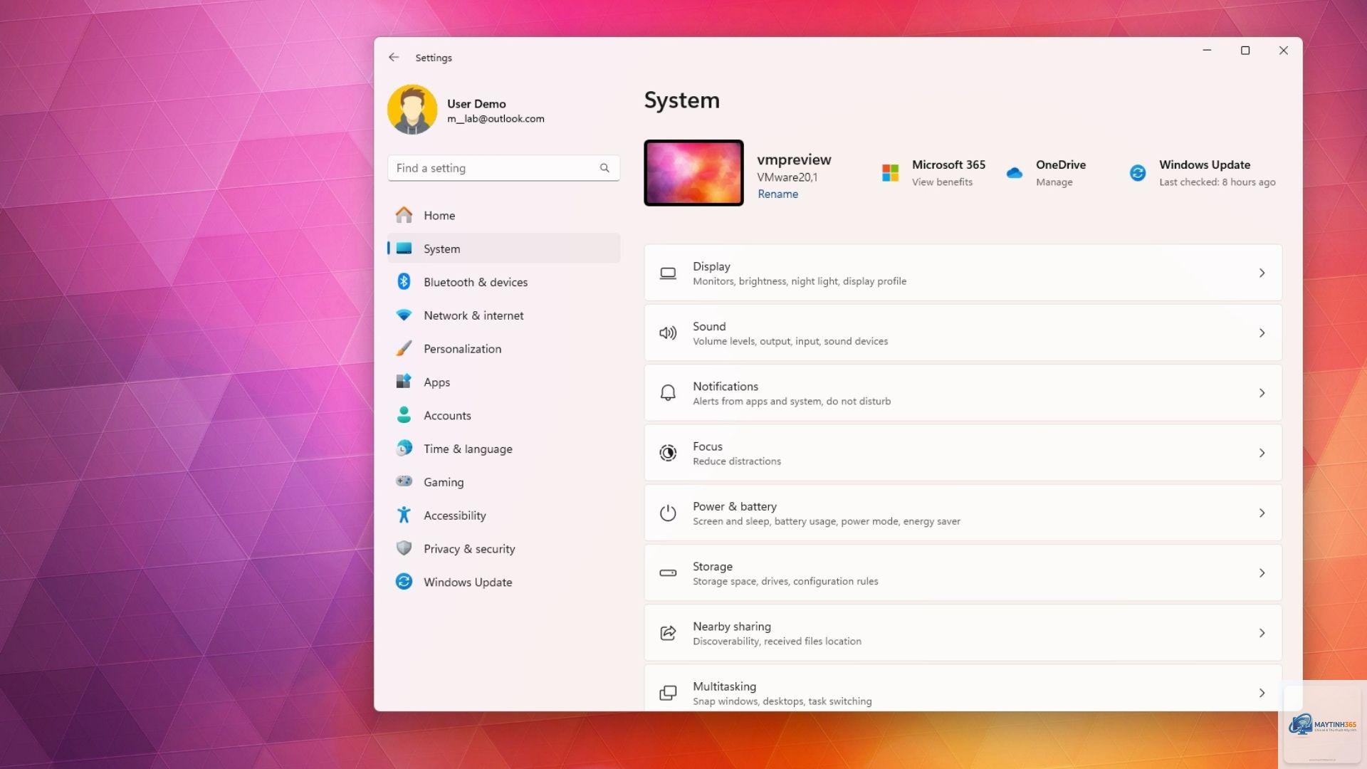1367x769 pixels.
Task: Click the Windows Update sync icon at top
Action: 1138,173
